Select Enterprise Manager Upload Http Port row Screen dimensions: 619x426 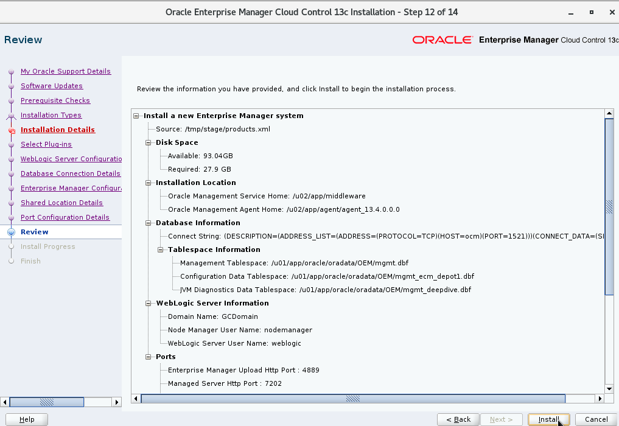click(243, 371)
